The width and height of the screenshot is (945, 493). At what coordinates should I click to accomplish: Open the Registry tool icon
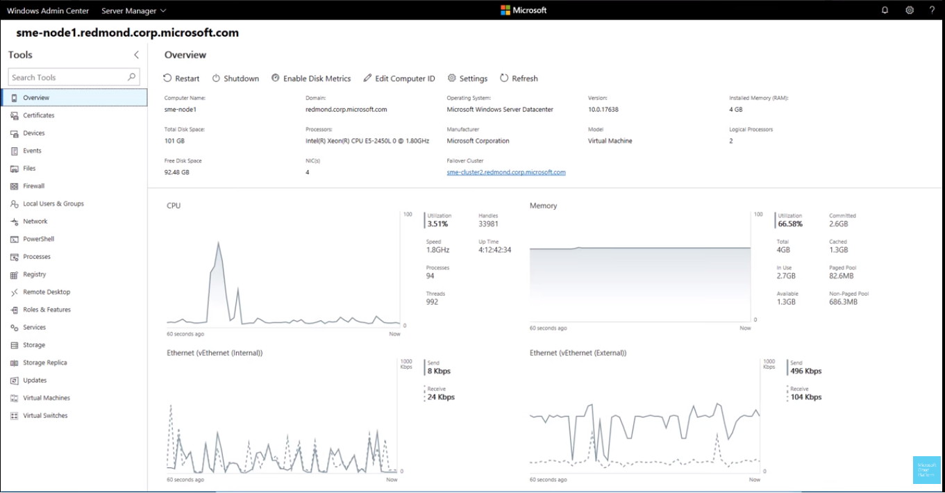coord(15,274)
